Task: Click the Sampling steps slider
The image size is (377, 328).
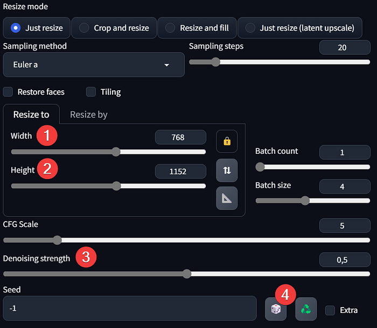Action: 280,62
